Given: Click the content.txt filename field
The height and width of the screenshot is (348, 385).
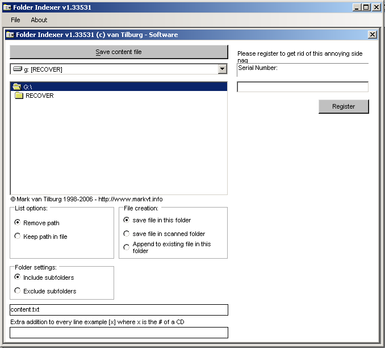Looking at the screenshot, I should coord(119,310).
